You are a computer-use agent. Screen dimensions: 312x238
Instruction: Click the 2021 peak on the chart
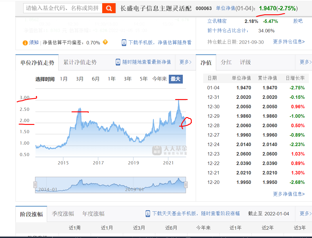point(179,101)
